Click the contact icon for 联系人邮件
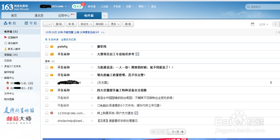Screen dimensions: 280x140 point(6,49)
